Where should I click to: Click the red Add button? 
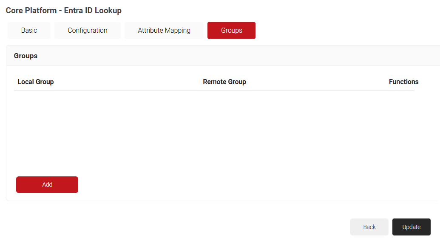point(47,184)
